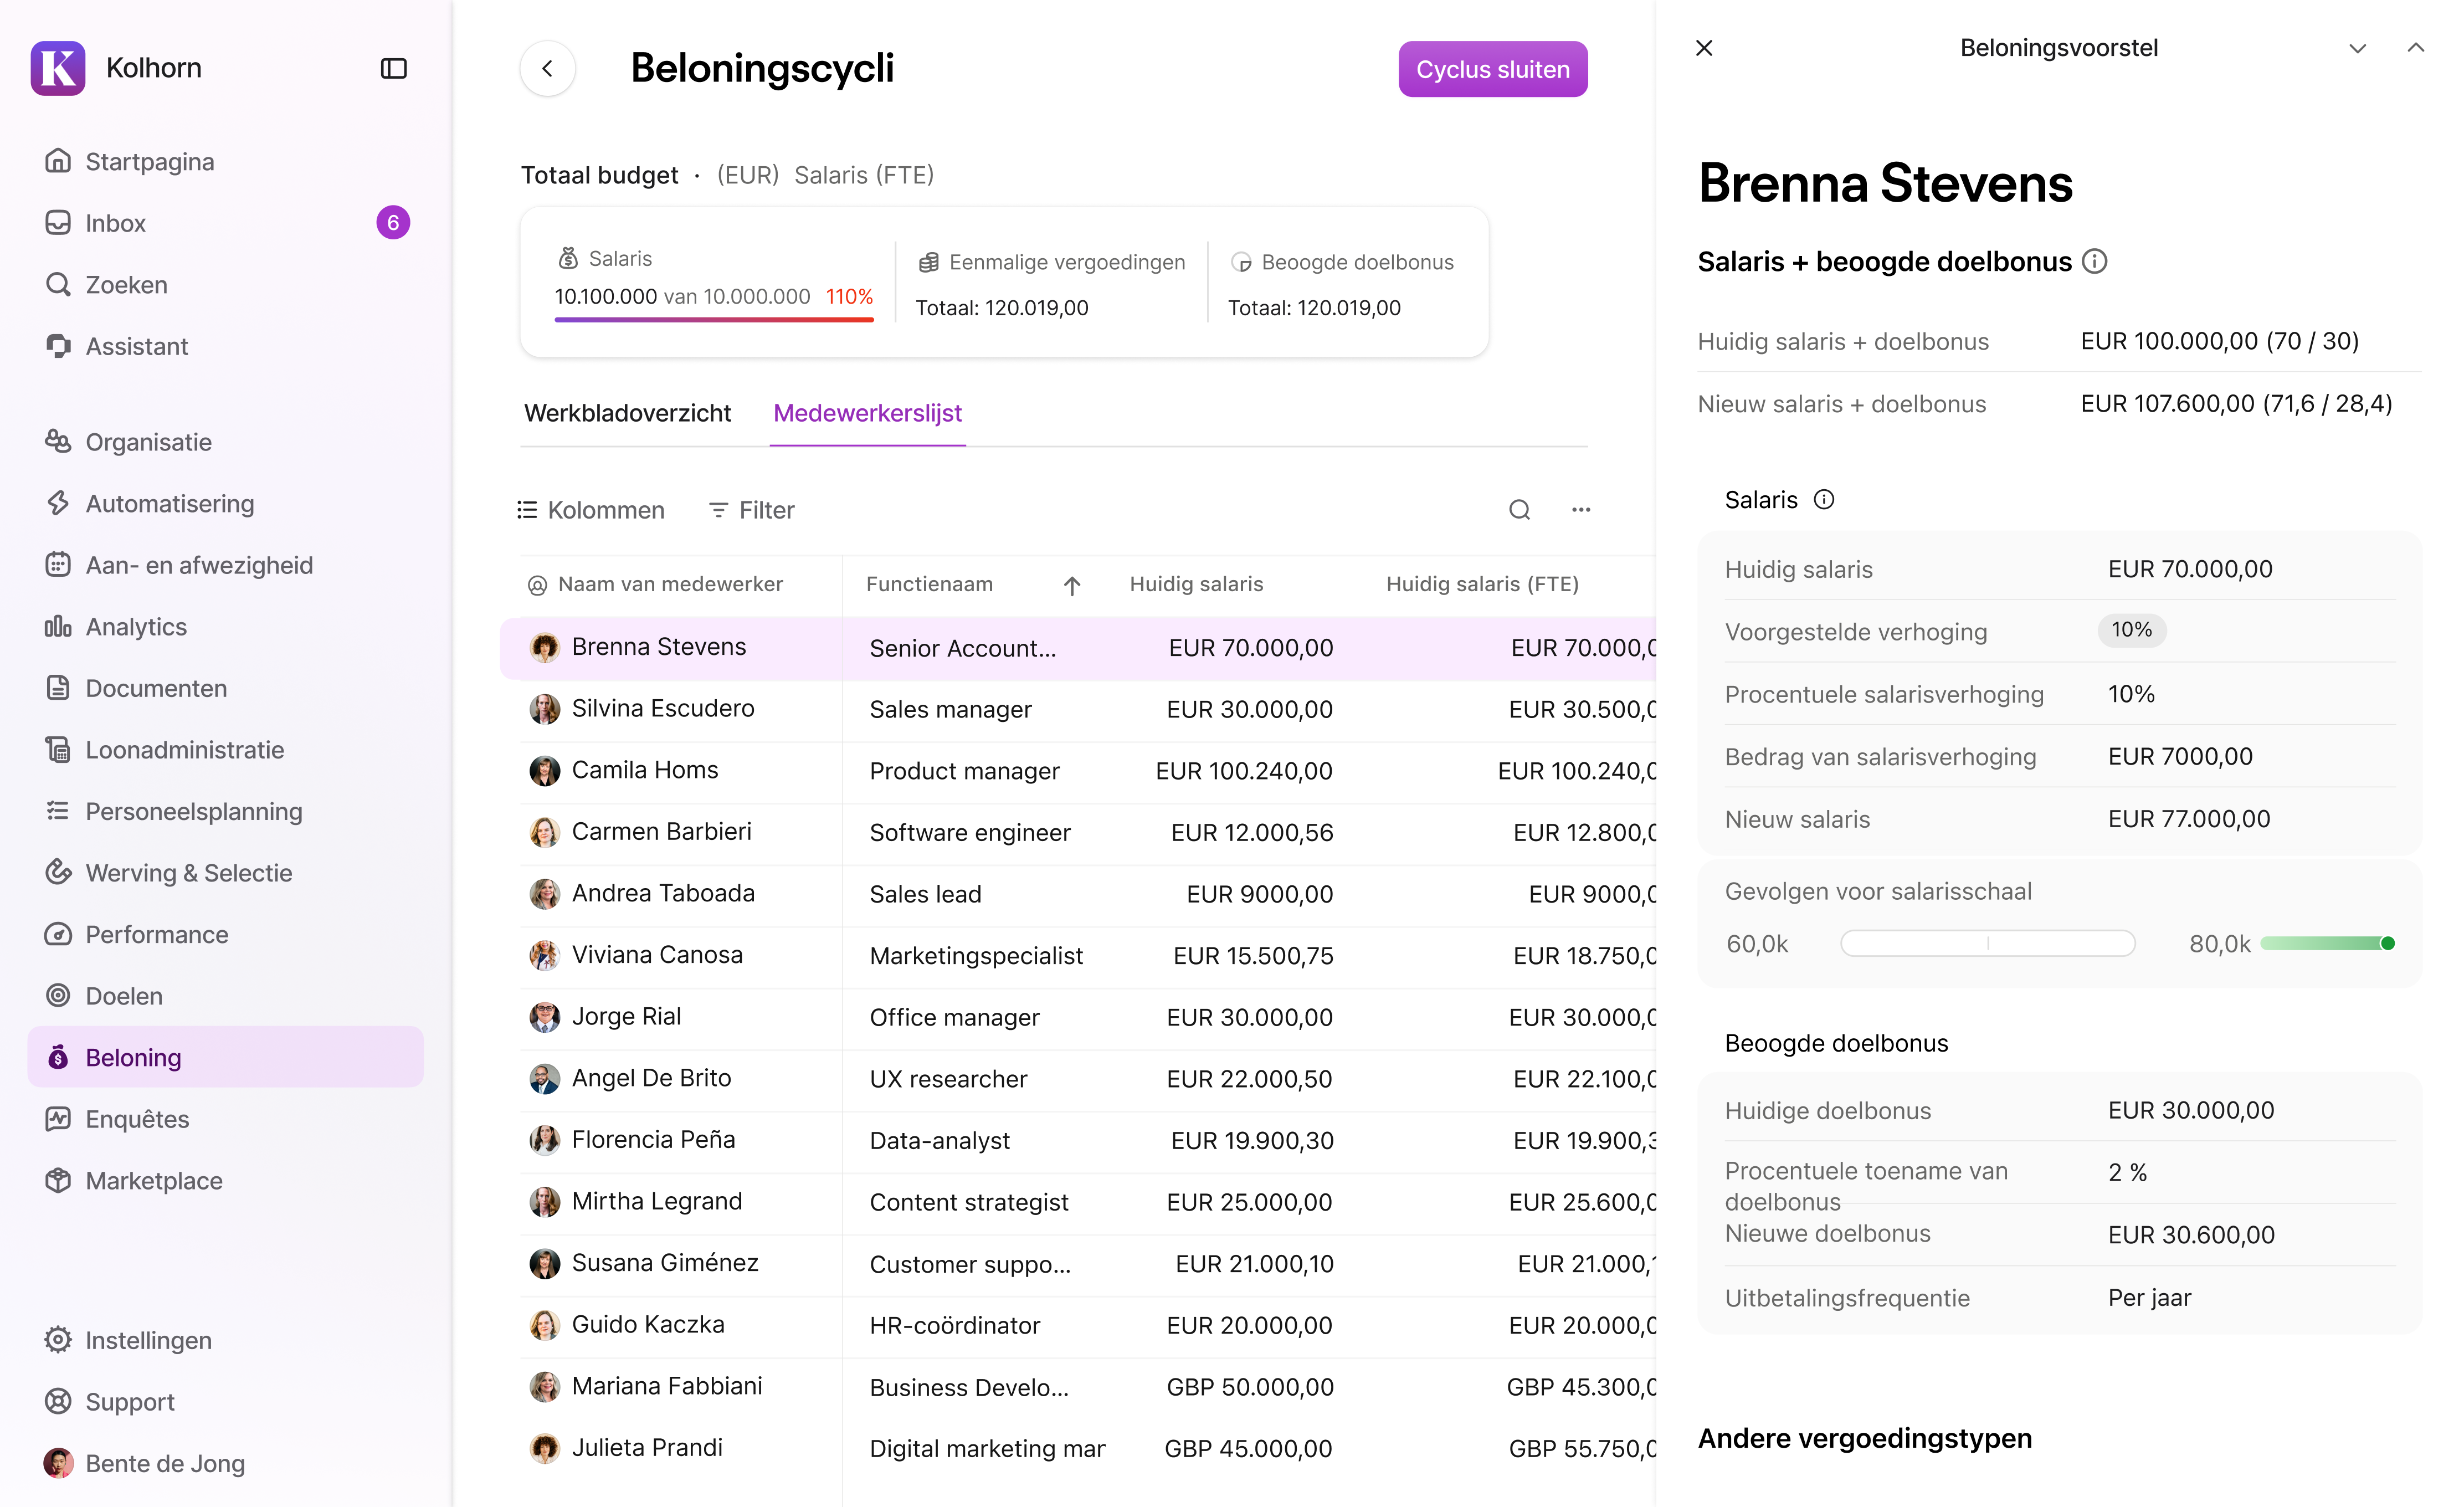Image resolution: width=2464 pixels, height=1507 pixels.
Task: Open the Assistant sidebar item
Action: (136, 346)
